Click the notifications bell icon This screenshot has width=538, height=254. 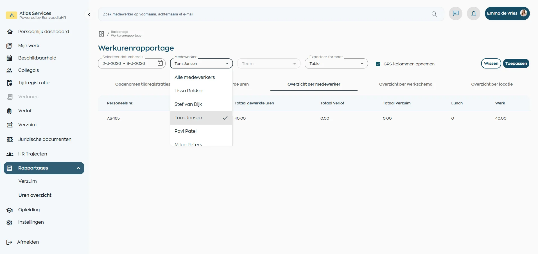(x=473, y=13)
